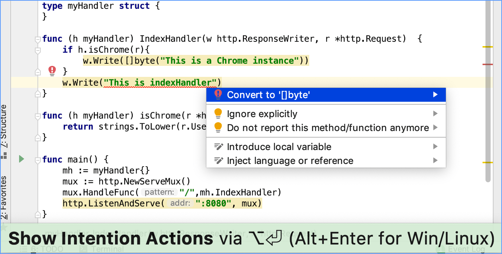Open the Structure tool window tab
The height and width of the screenshot is (254, 502).
click(x=4, y=126)
